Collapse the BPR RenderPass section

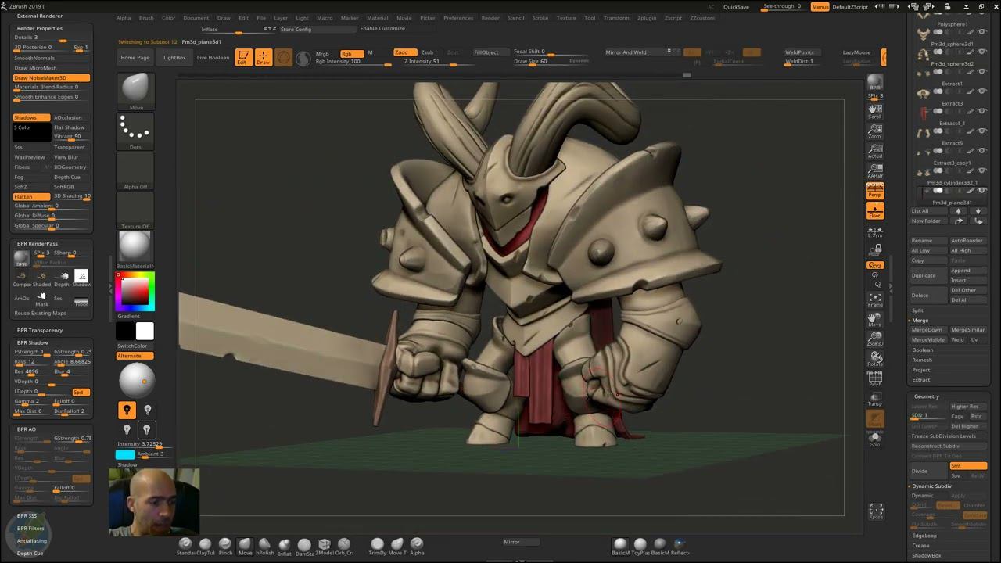pos(38,244)
